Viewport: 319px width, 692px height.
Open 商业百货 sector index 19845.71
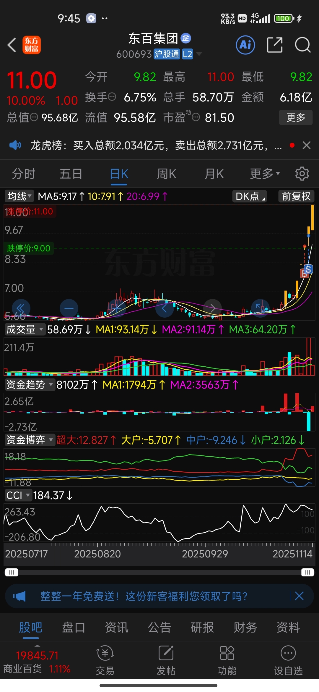coord(37,662)
